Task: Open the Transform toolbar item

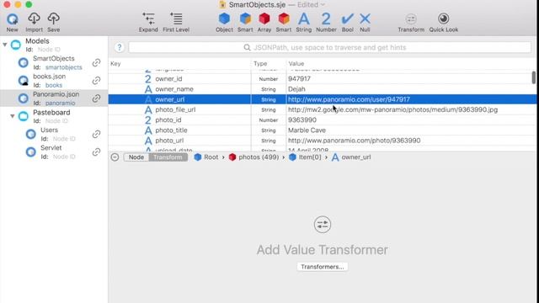Action: pos(411,19)
